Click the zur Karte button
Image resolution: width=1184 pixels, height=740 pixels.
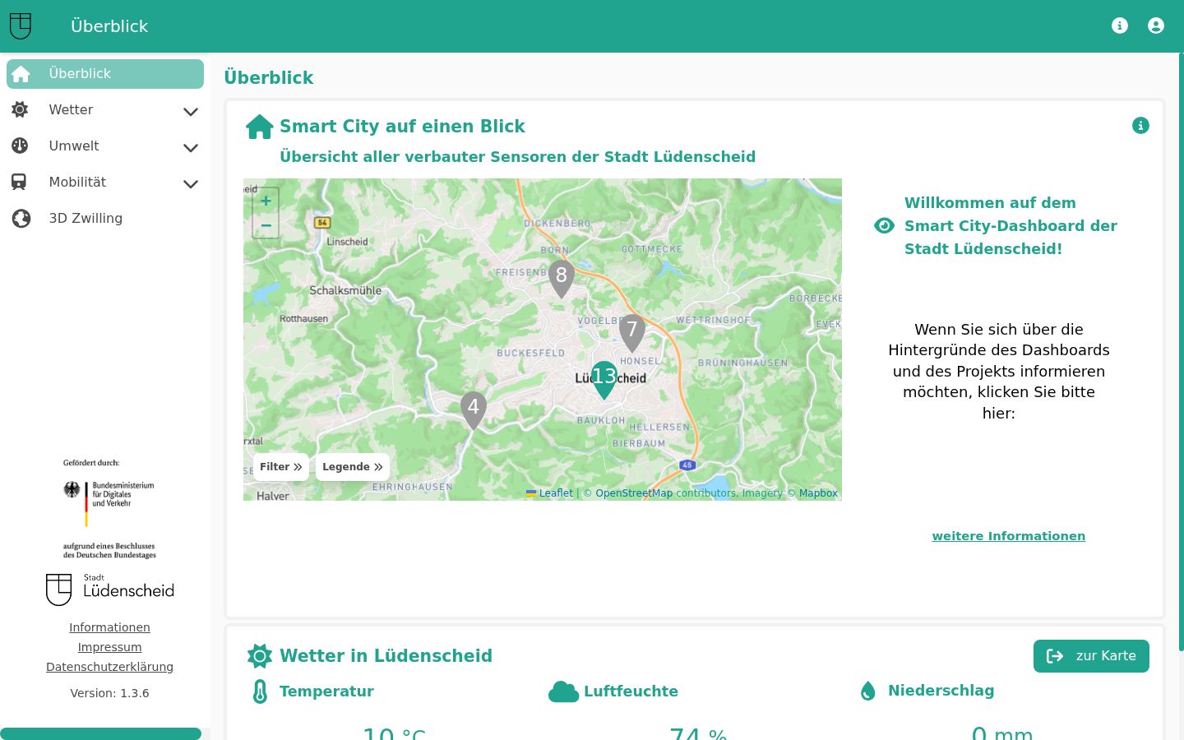pos(1091,656)
